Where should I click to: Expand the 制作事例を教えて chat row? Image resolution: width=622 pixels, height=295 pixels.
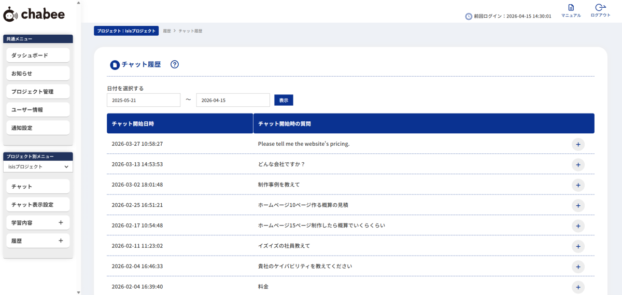click(578, 185)
